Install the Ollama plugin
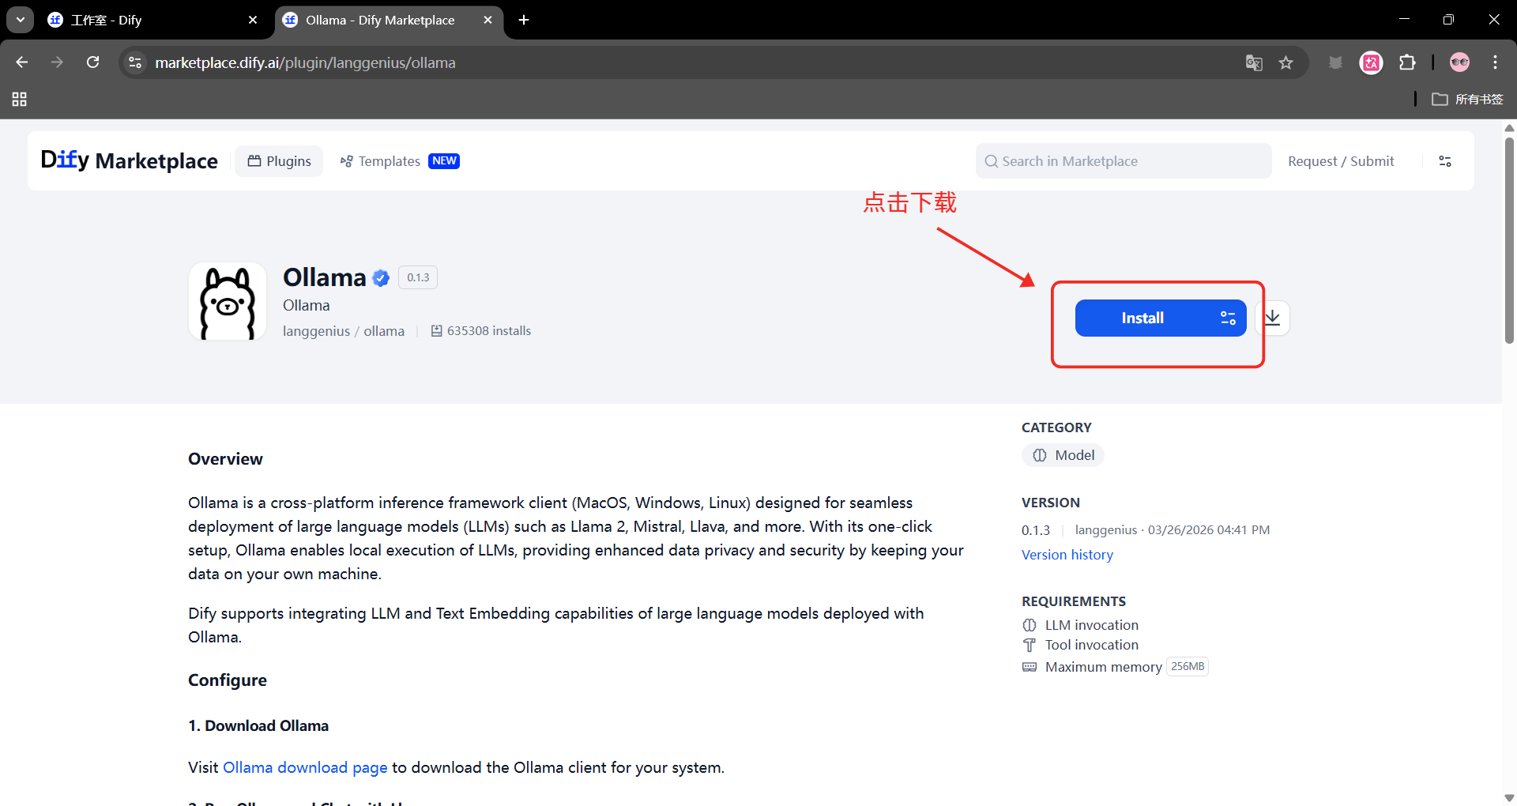This screenshot has height=806, width=1517. pos(1161,318)
